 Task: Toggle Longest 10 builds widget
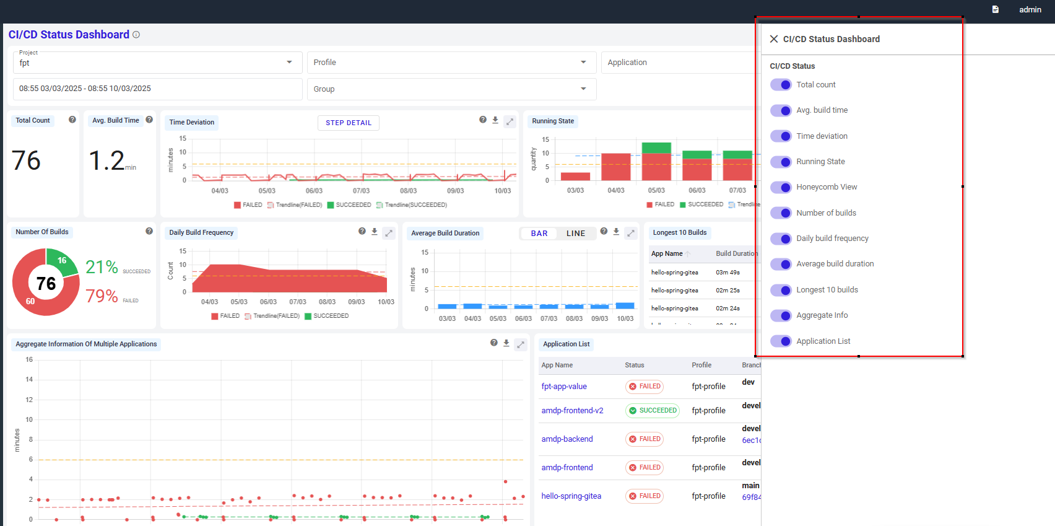tap(781, 290)
